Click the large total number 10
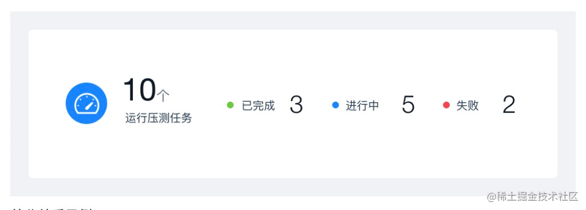The image size is (586, 210). pyautogui.click(x=140, y=90)
